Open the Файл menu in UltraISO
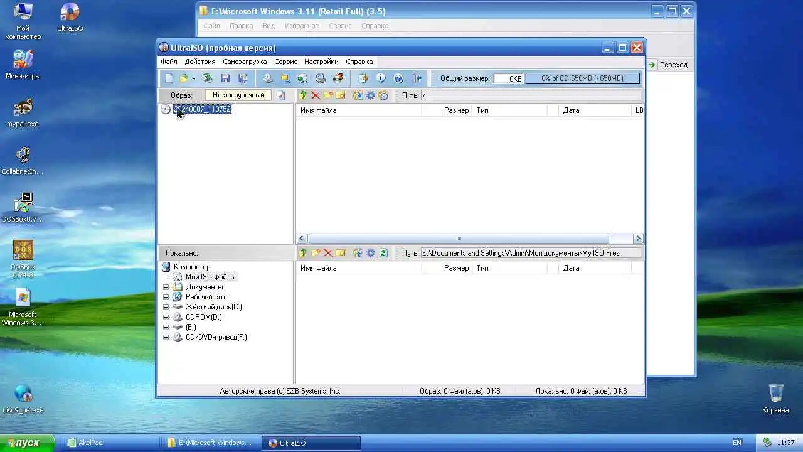This screenshot has height=452, width=803. [169, 62]
